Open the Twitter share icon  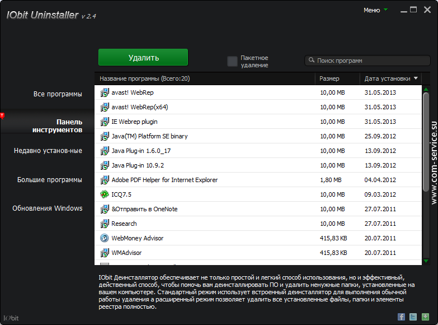tap(413, 317)
